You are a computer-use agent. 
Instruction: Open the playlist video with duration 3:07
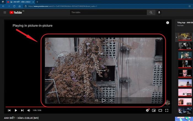[x=185, y=37]
